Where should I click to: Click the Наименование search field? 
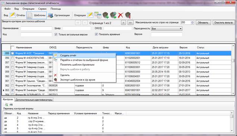click(x=36, y=28)
